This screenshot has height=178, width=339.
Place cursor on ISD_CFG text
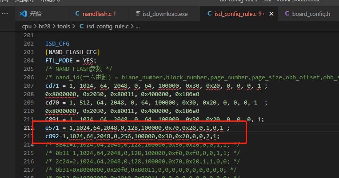(57, 44)
